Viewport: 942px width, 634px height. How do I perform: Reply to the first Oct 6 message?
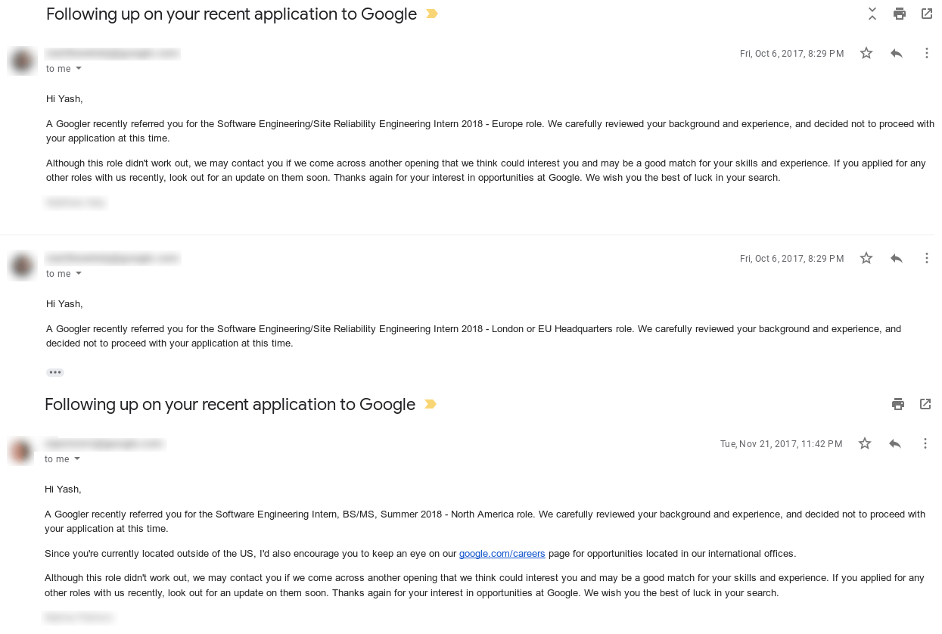(x=897, y=53)
